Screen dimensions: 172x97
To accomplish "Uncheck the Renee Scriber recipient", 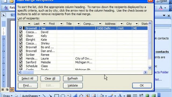I will pyautogui.click(x=21, y=54).
